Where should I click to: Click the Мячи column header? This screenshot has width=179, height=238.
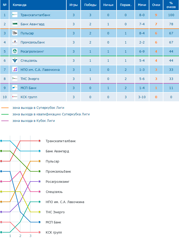coord(142,5)
